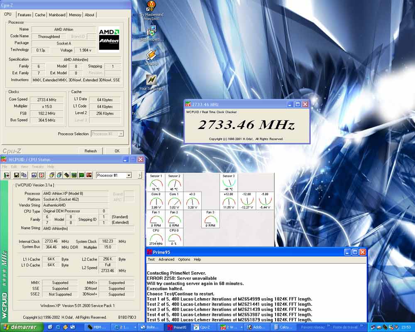Open the Tweaks menu in WCPUID

pos(38,166)
